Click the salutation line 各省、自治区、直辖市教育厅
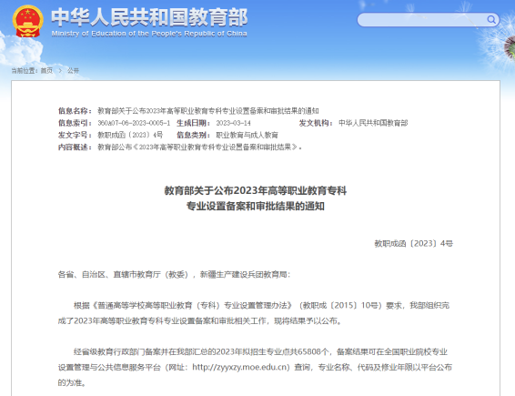 click(174, 274)
